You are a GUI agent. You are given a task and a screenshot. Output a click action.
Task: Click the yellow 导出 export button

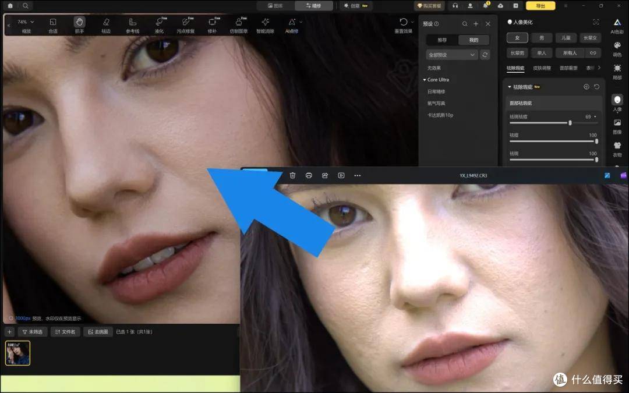540,6
